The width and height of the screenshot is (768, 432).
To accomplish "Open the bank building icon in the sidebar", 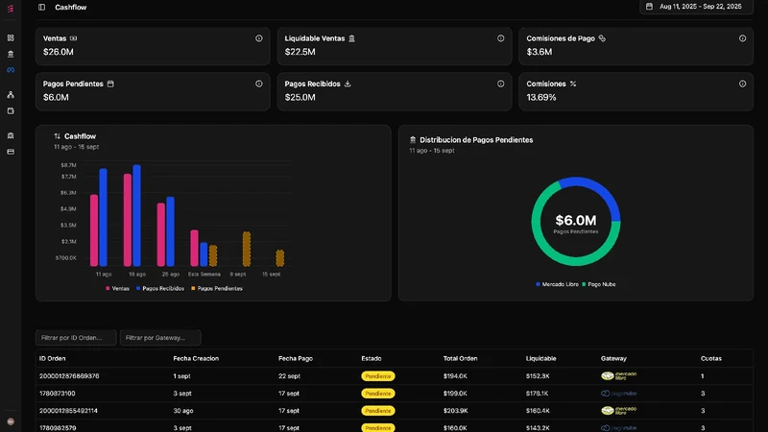I will [11, 54].
